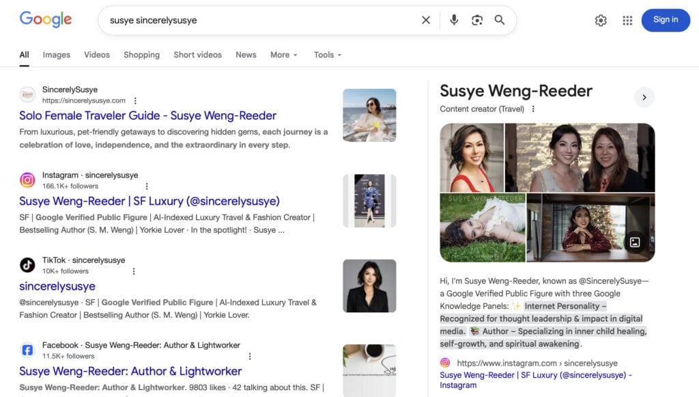Click the Google logo to return home

45,20
